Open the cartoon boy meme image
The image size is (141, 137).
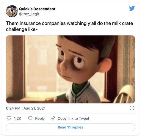pos(70,69)
